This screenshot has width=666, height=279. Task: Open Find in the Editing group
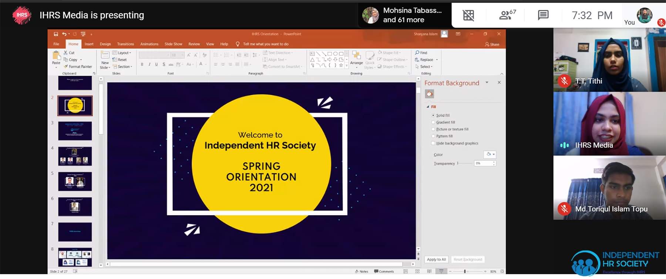421,53
